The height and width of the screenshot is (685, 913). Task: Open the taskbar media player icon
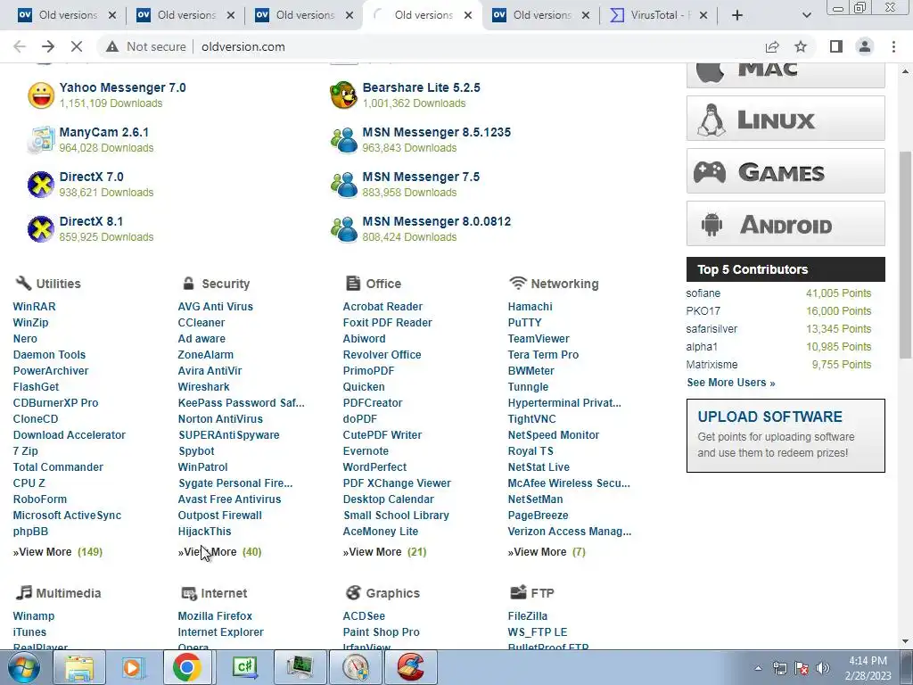[x=133, y=667]
